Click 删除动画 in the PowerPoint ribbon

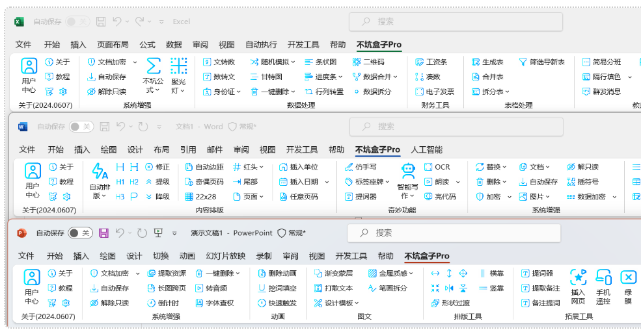277,273
